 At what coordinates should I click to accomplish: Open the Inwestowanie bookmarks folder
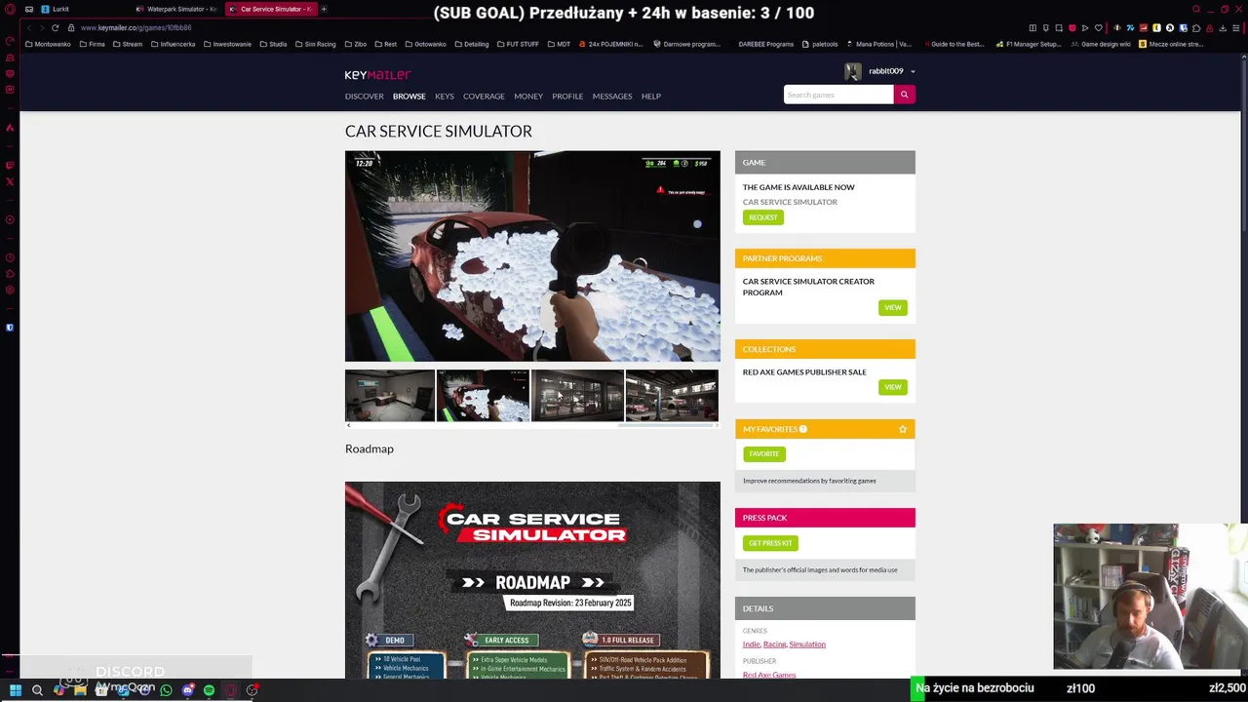coord(226,44)
